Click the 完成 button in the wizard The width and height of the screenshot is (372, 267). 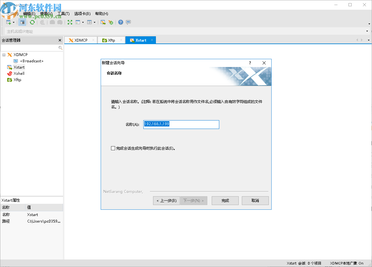coord(225,200)
